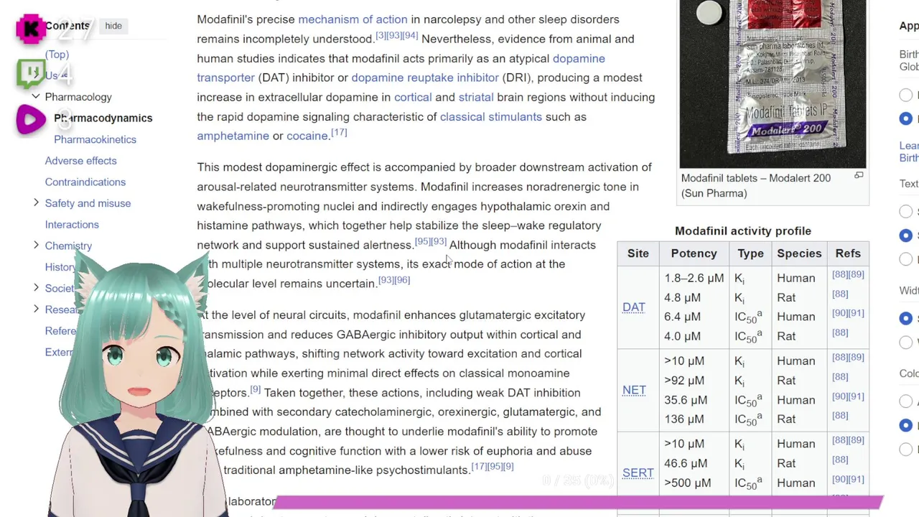Click the Refs column header
Image resolution: width=919 pixels, height=517 pixels.
pos(848,253)
